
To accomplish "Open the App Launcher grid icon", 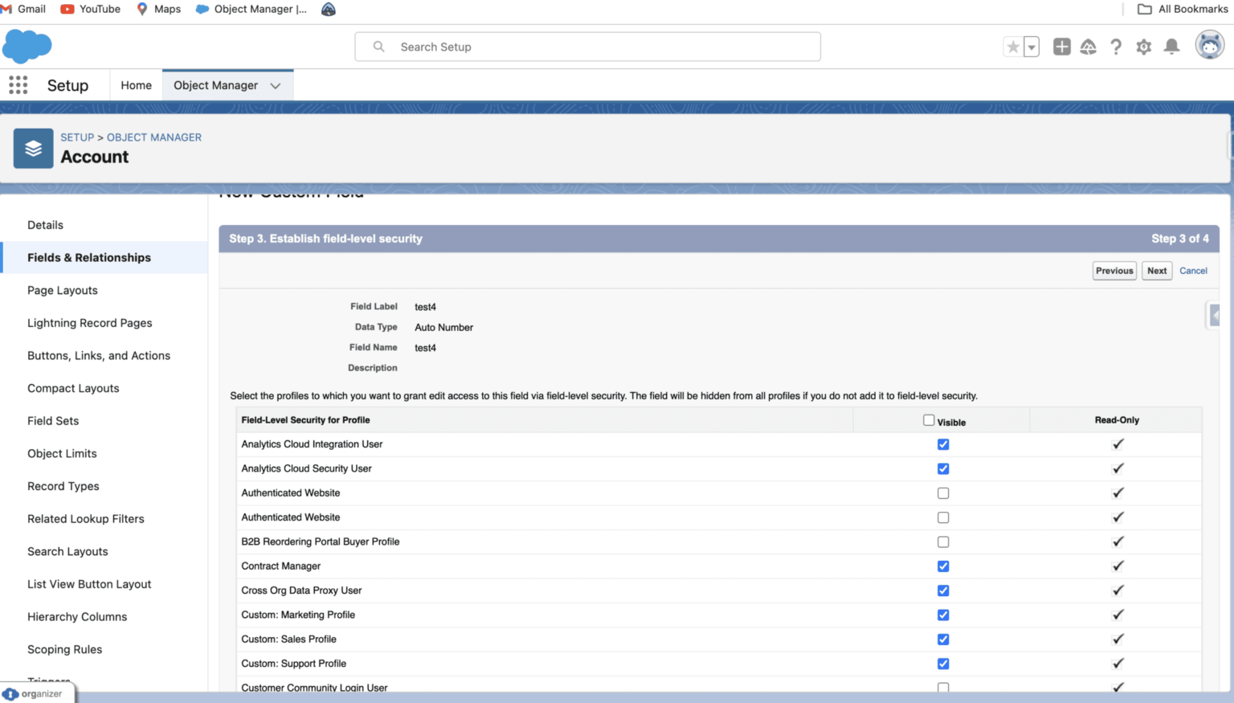I will coord(18,85).
